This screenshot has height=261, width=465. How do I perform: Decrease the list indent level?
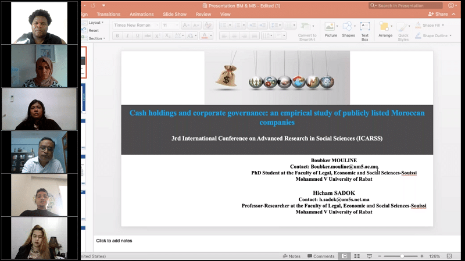tap(253, 25)
